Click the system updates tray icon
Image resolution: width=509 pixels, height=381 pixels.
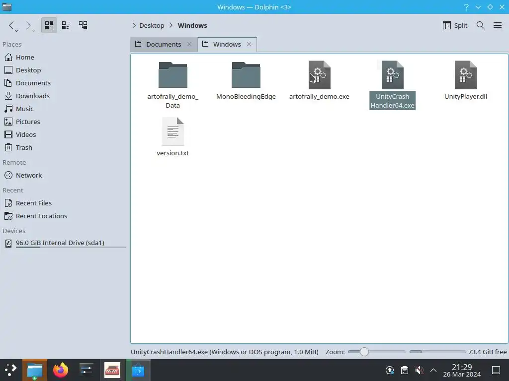click(390, 370)
